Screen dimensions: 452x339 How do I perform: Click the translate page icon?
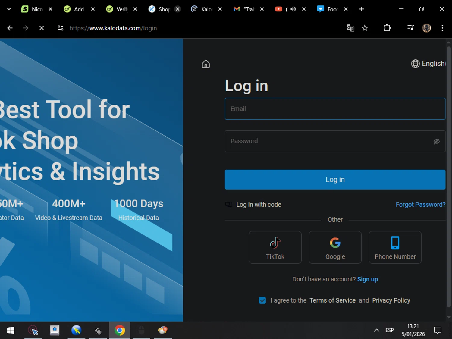point(350,28)
